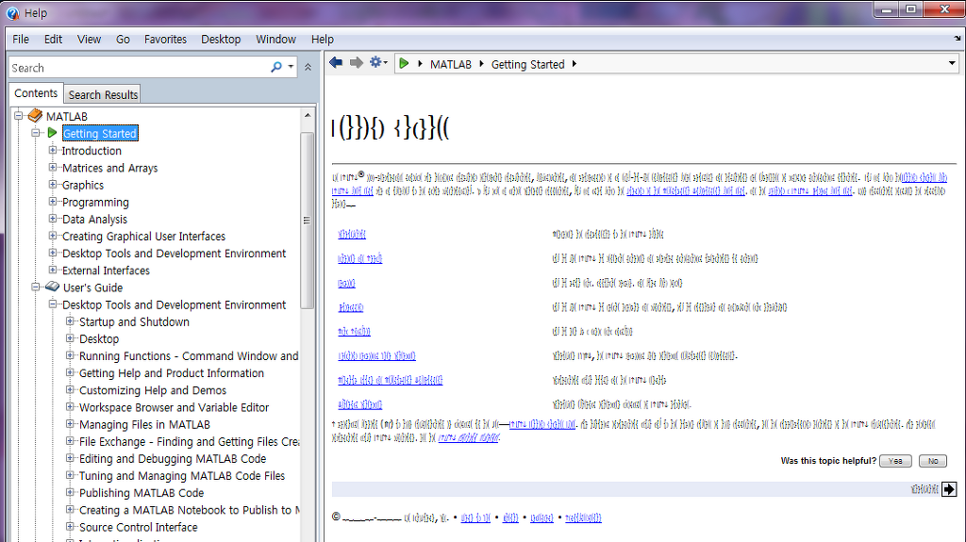Click the MATLAB book icon in tree
966x542 pixels.
[35, 116]
